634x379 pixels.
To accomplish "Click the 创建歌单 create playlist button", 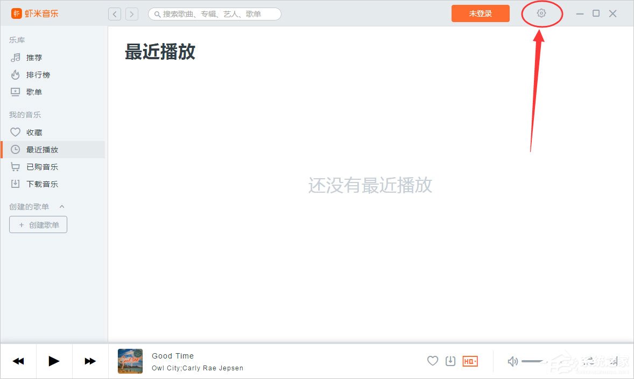I will click(x=38, y=224).
